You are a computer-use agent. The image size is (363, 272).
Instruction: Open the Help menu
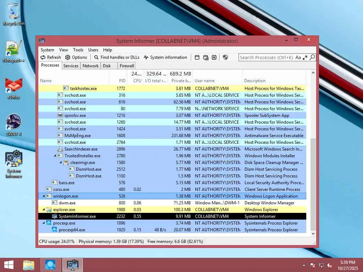click(107, 50)
